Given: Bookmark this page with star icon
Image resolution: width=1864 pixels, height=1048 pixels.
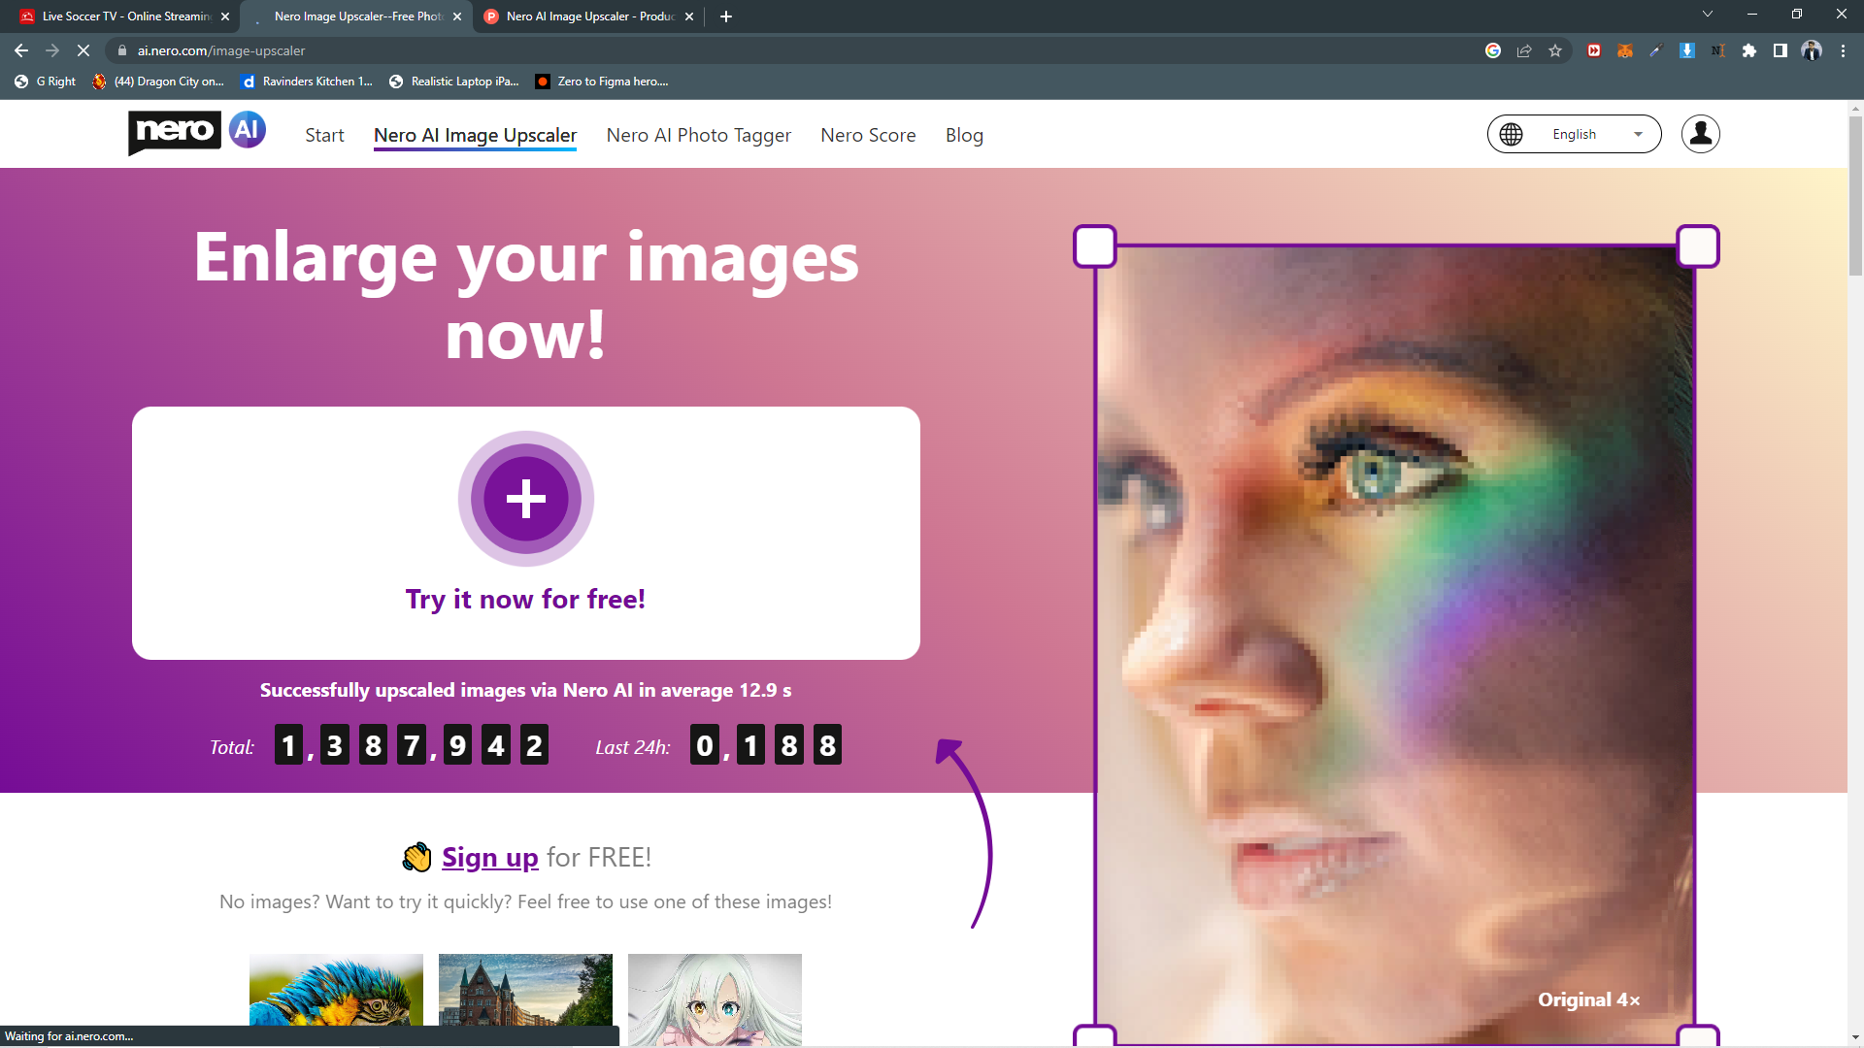Looking at the screenshot, I should tap(1555, 50).
